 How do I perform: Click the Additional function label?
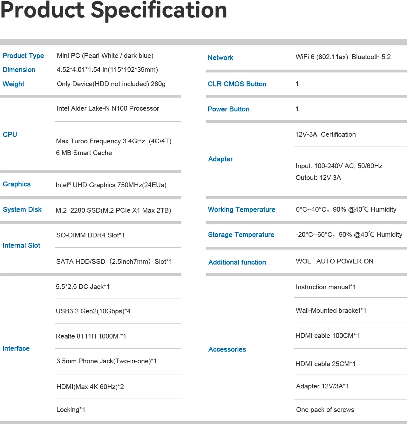237,262
